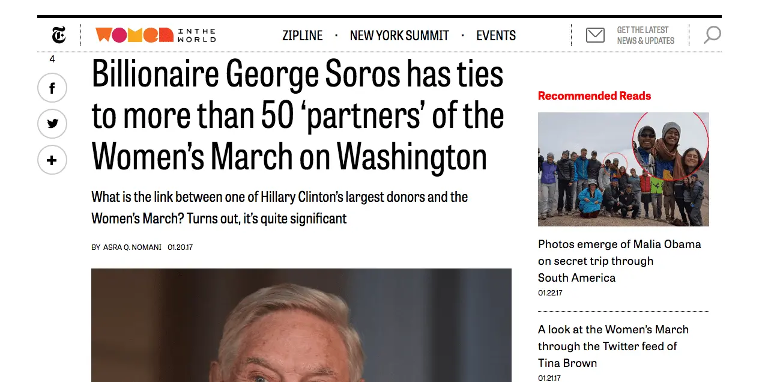Read Photos emerge of Malia Obama story
759x382 pixels.
click(x=619, y=261)
